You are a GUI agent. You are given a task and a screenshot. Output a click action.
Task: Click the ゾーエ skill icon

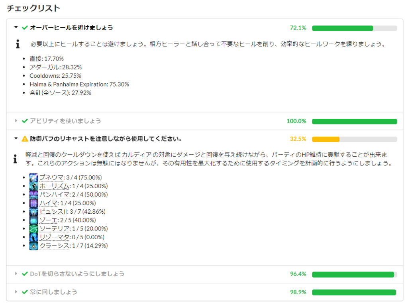(x=33, y=220)
